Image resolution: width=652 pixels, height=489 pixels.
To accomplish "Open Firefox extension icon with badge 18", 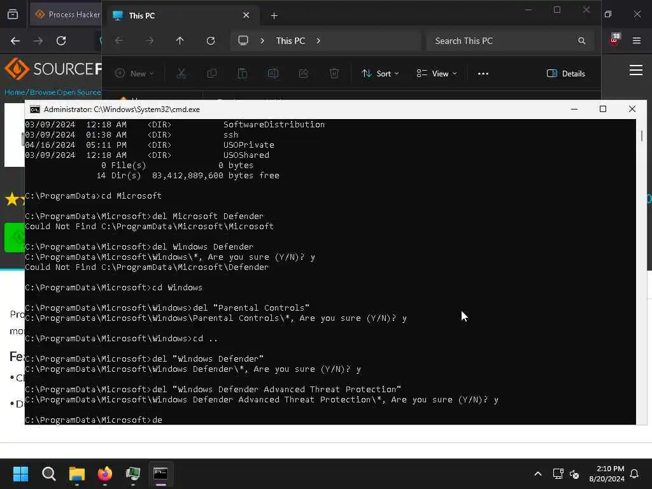I will tap(614, 39).
